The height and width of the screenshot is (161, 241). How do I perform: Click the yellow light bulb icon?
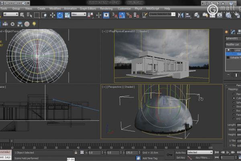[34, 24]
